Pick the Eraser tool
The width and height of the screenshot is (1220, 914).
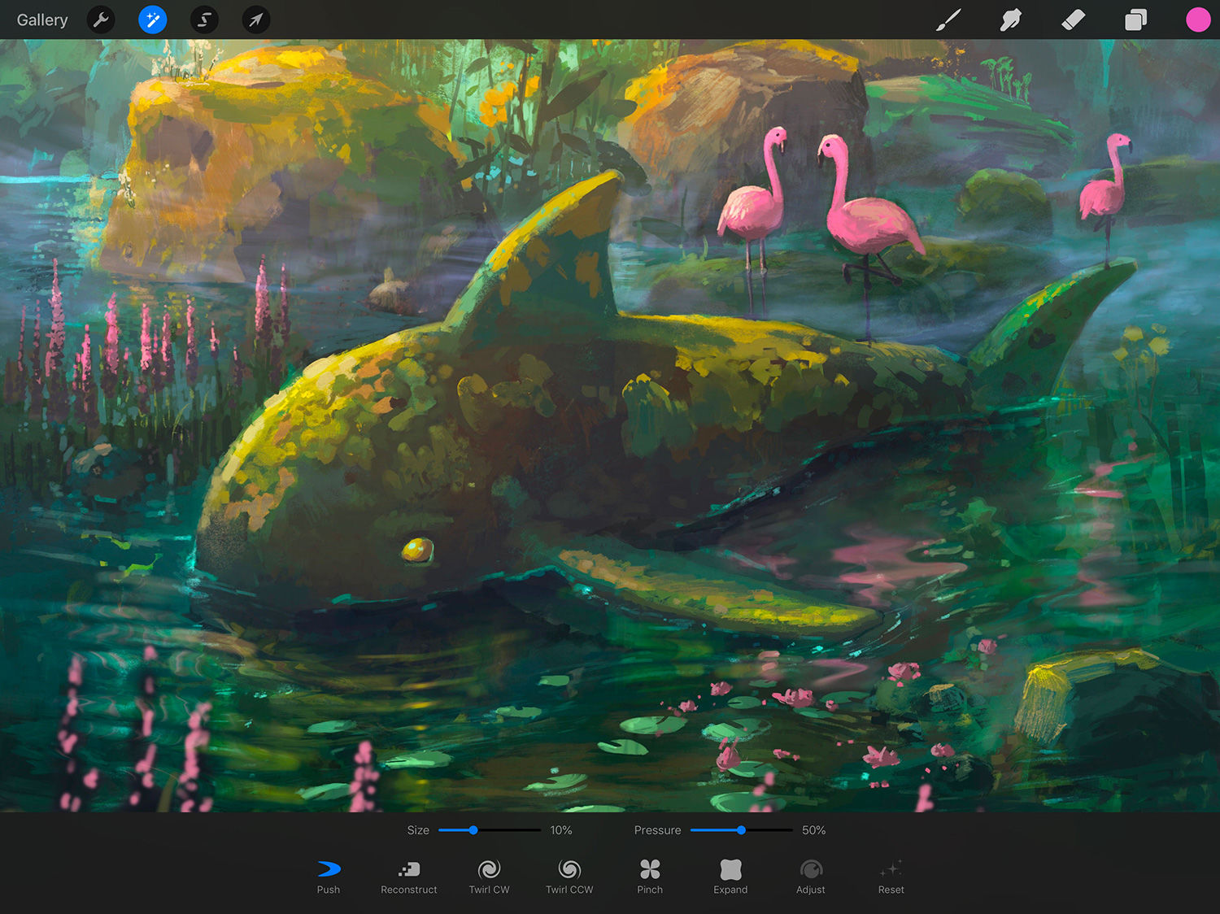[x=1073, y=20]
